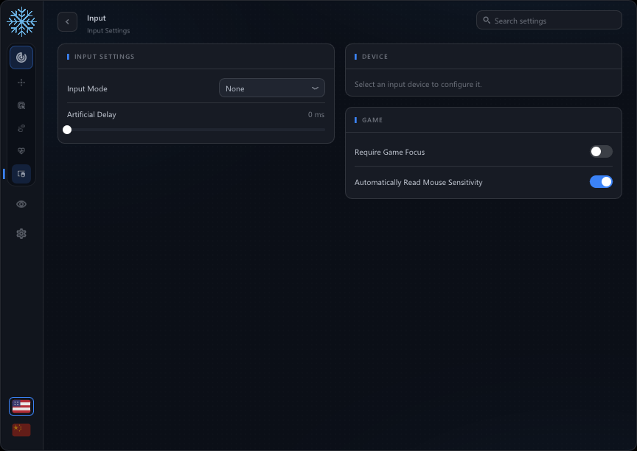Go back using the chevron button

click(x=67, y=22)
